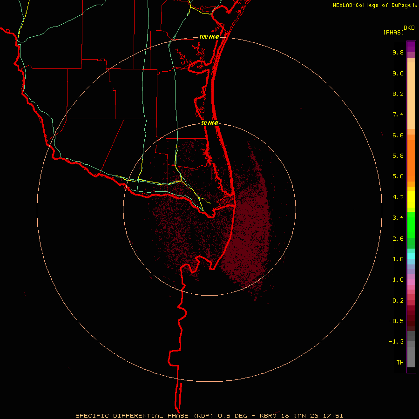Click the DKD product label

click(x=409, y=28)
